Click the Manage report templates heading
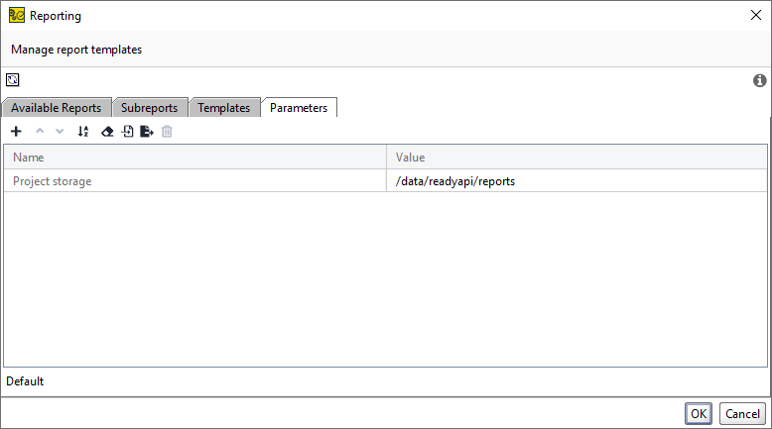 click(76, 50)
